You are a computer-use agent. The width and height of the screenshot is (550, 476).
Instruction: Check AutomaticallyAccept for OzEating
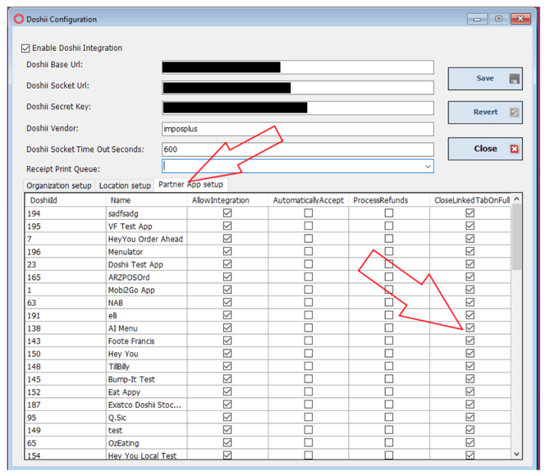pos(309,442)
